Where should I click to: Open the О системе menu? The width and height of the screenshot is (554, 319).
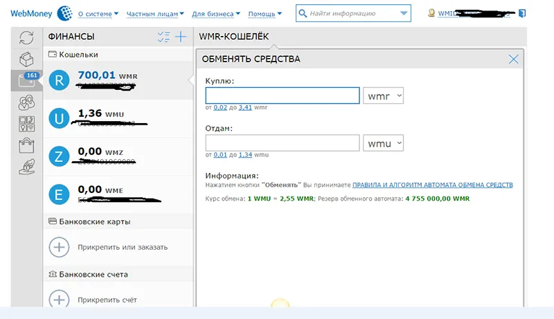pyautogui.click(x=97, y=13)
